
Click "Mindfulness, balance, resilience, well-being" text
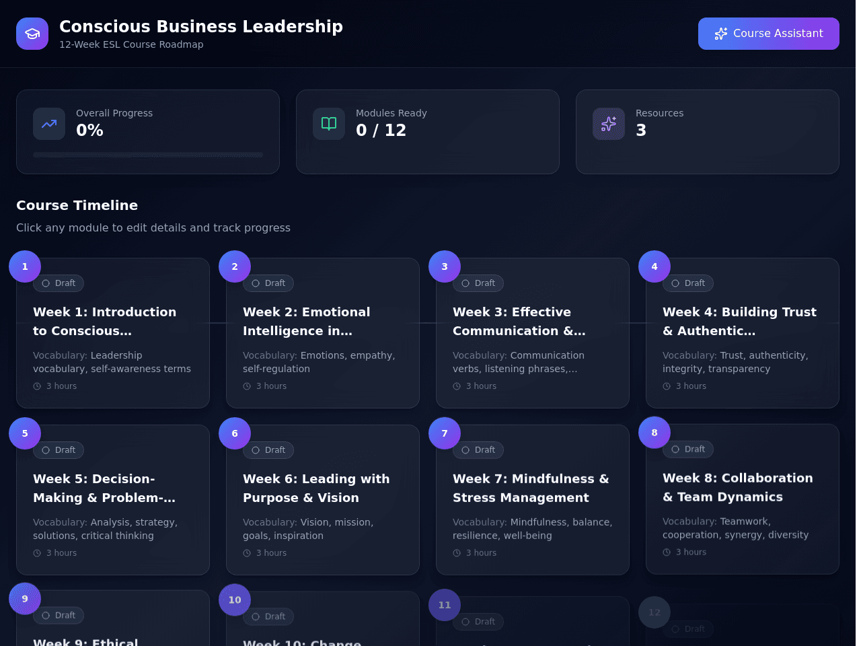pyautogui.click(x=533, y=529)
